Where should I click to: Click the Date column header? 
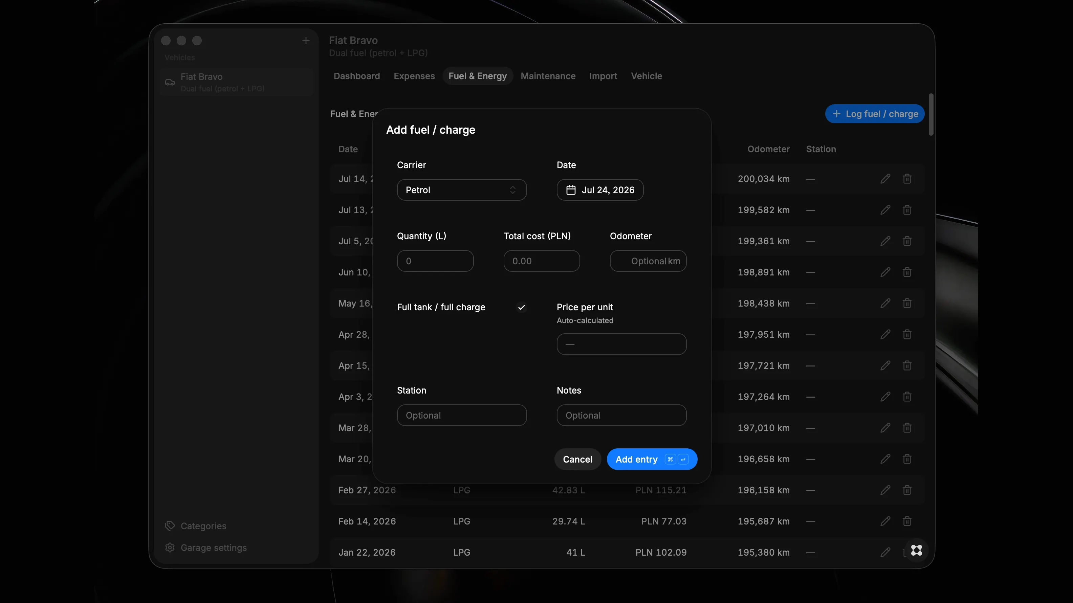tap(348, 149)
